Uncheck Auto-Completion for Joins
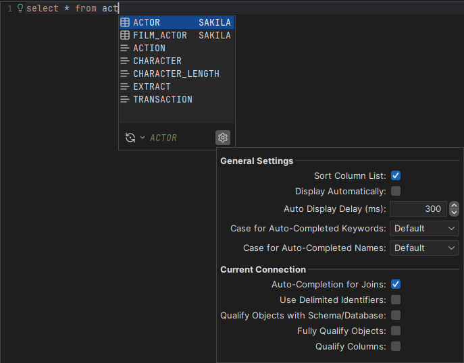Viewport: 464px width, 363px height. coord(396,284)
